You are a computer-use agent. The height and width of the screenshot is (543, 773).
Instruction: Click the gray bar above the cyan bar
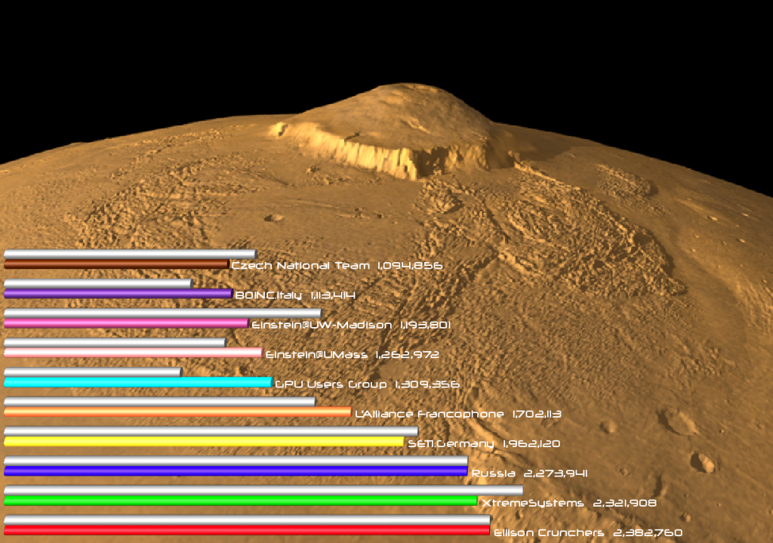click(x=93, y=372)
